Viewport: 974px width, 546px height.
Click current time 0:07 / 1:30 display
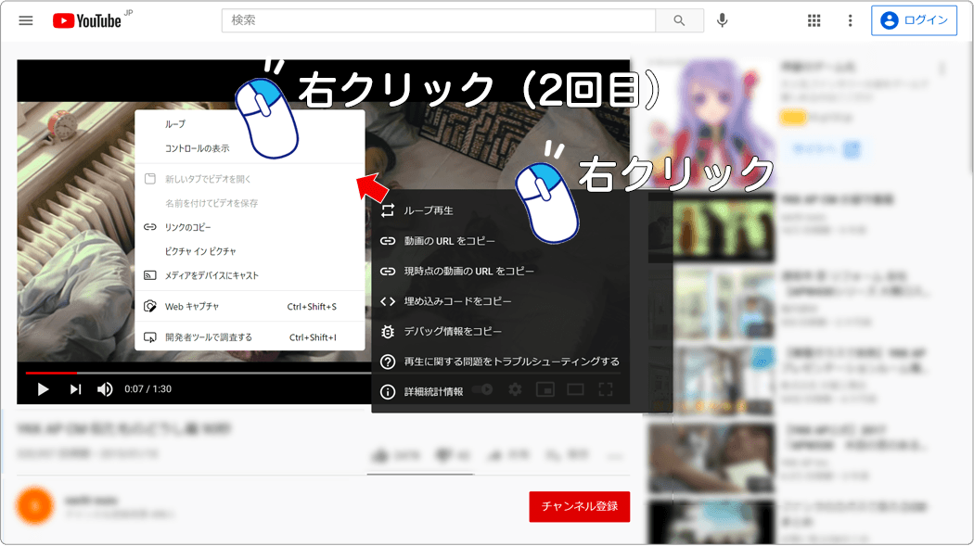[x=147, y=389]
